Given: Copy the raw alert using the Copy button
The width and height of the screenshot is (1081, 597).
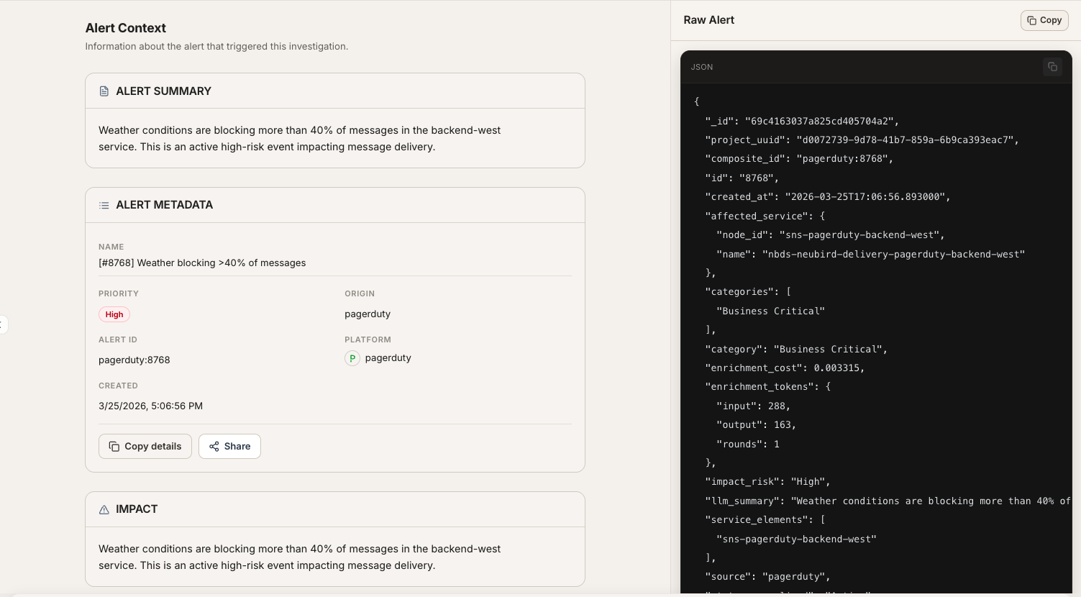Looking at the screenshot, I should pyautogui.click(x=1044, y=20).
